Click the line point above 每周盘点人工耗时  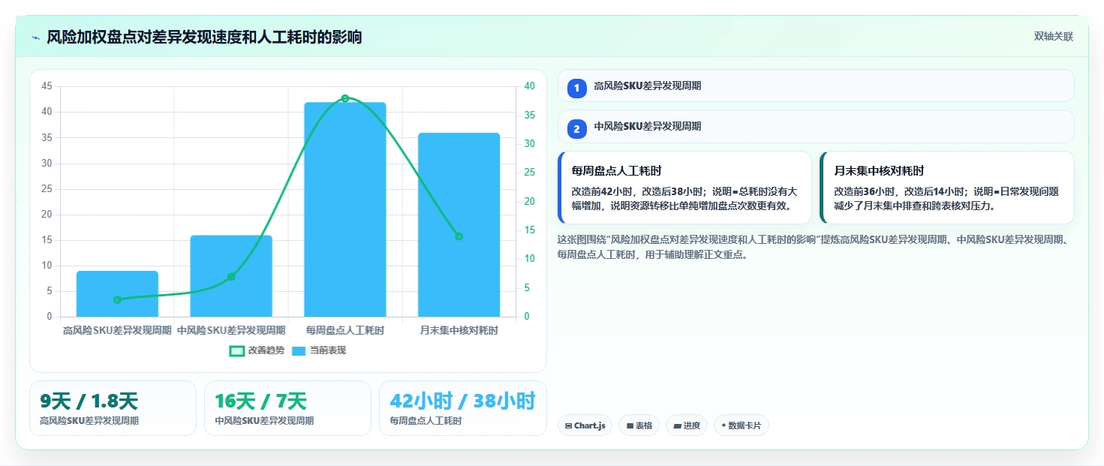pyautogui.click(x=345, y=98)
